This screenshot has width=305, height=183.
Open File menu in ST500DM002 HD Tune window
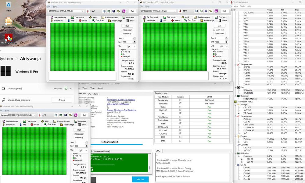49,6
